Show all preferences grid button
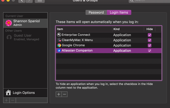This screenshot has width=170, height=108. pos(40,1)
